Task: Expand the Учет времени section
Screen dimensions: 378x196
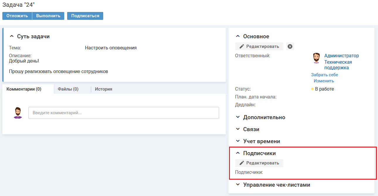Action: (x=238, y=141)
